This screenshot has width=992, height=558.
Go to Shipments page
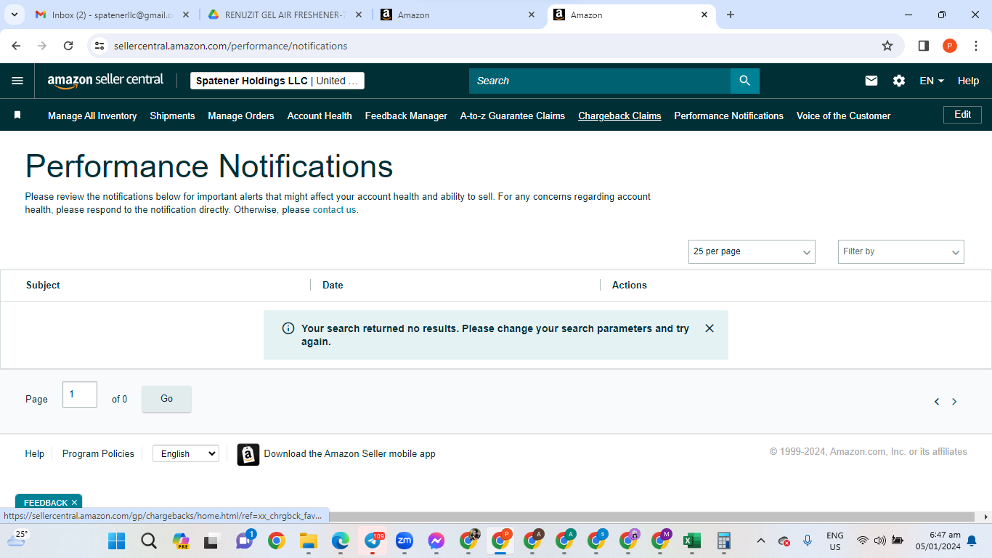(172, 116)
